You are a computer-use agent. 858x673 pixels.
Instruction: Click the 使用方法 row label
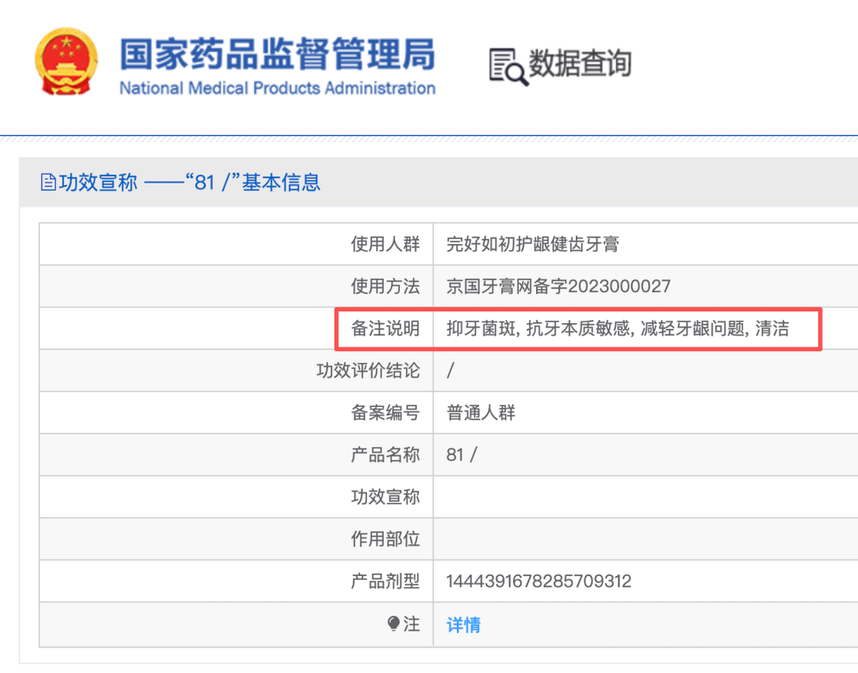tap(385, 286)
